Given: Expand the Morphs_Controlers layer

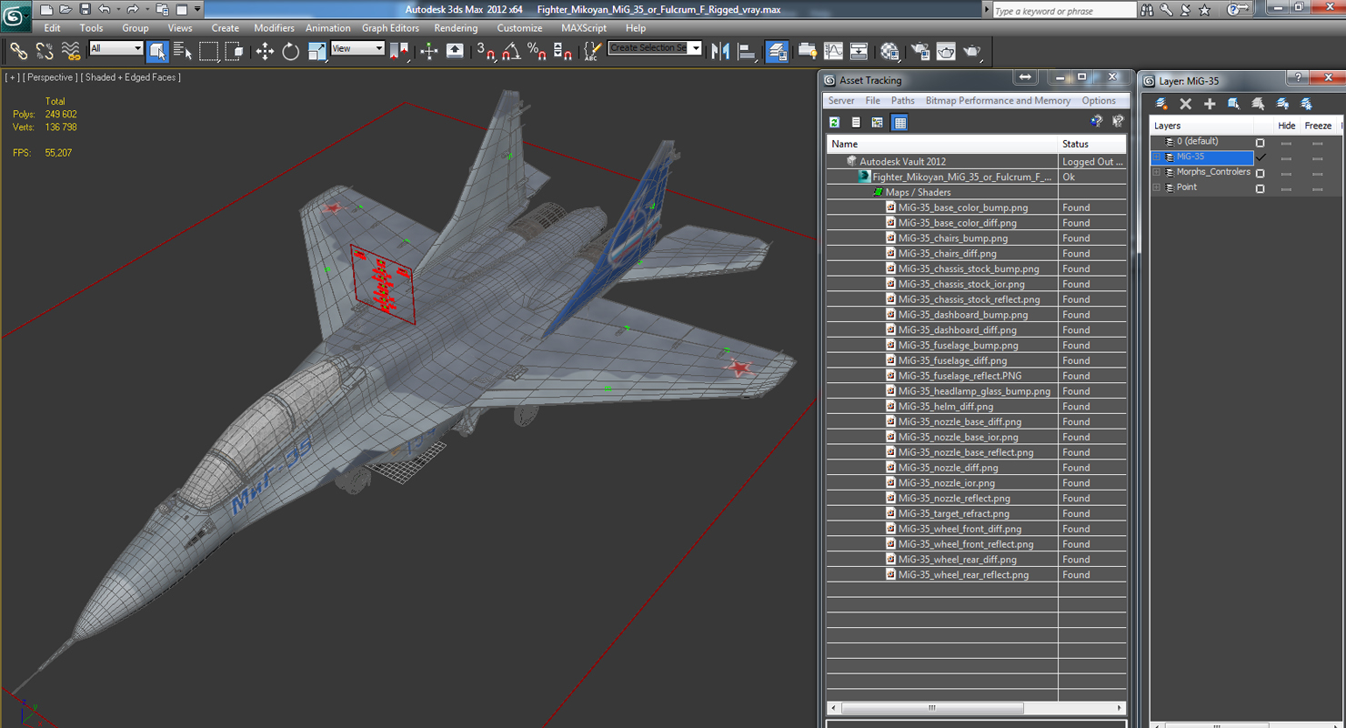Looking at the screenshot, I should click(x=1157, y=172).
